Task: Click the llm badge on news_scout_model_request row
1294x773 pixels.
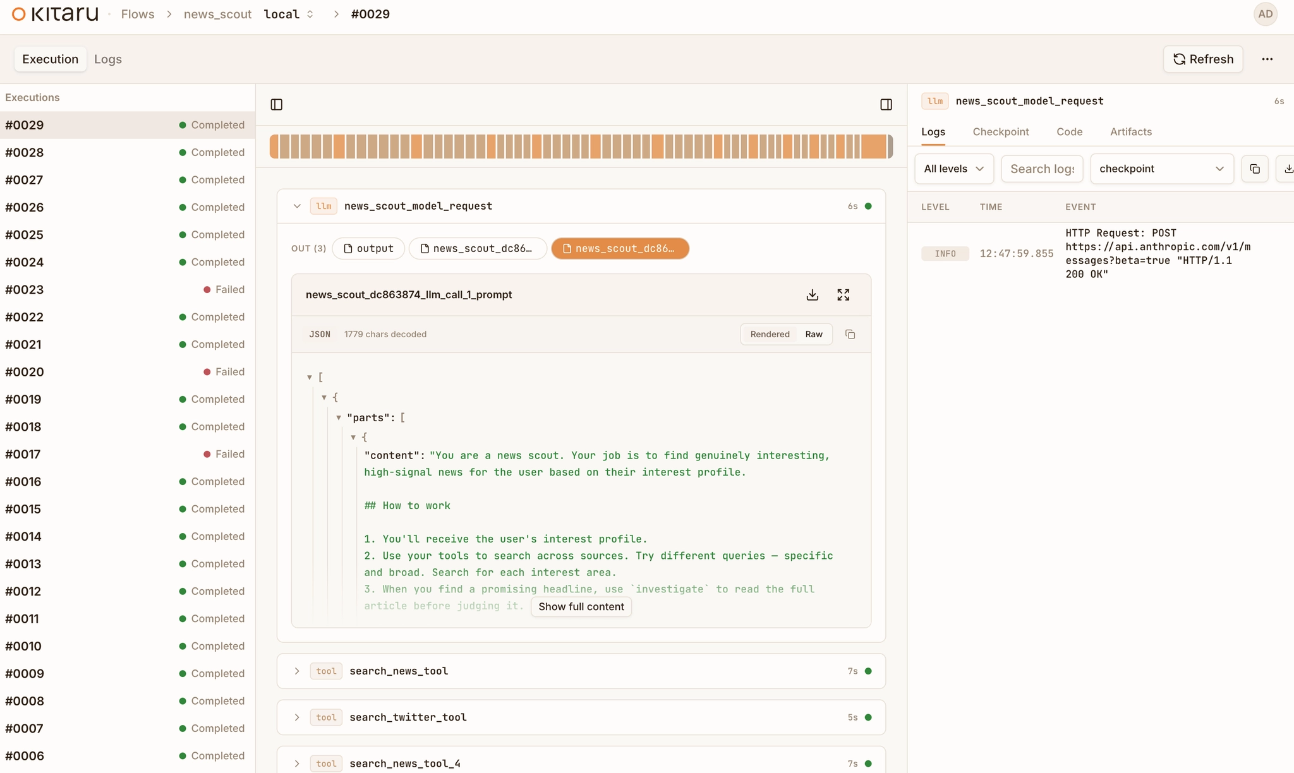Action: coord(323,206)
